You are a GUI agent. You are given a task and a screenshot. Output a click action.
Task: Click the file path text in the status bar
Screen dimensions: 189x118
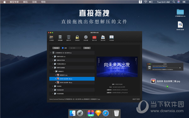tap(75, 99)
